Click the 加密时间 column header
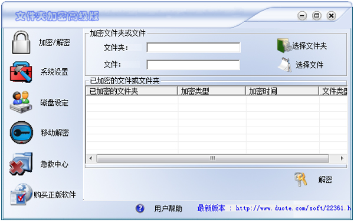This screenshot has height=223, width=354. click(x=282, y=91)
